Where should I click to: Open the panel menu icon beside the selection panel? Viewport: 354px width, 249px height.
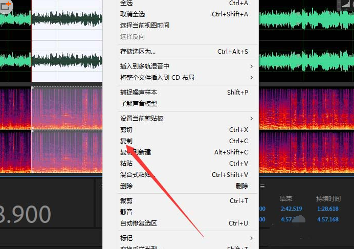(262, 187)
